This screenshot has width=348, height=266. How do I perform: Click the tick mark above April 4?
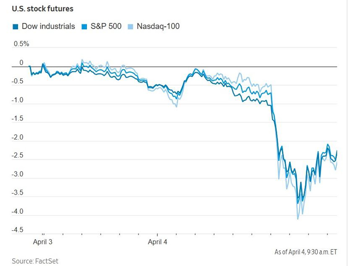[x=157, y=235]
